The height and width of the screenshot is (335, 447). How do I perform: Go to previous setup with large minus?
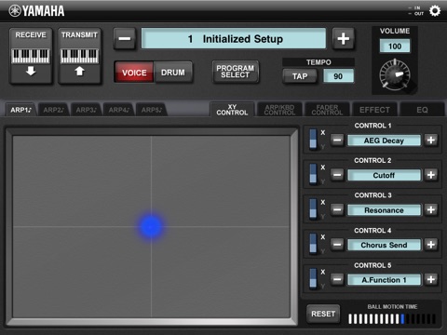[x=125, y=39]
